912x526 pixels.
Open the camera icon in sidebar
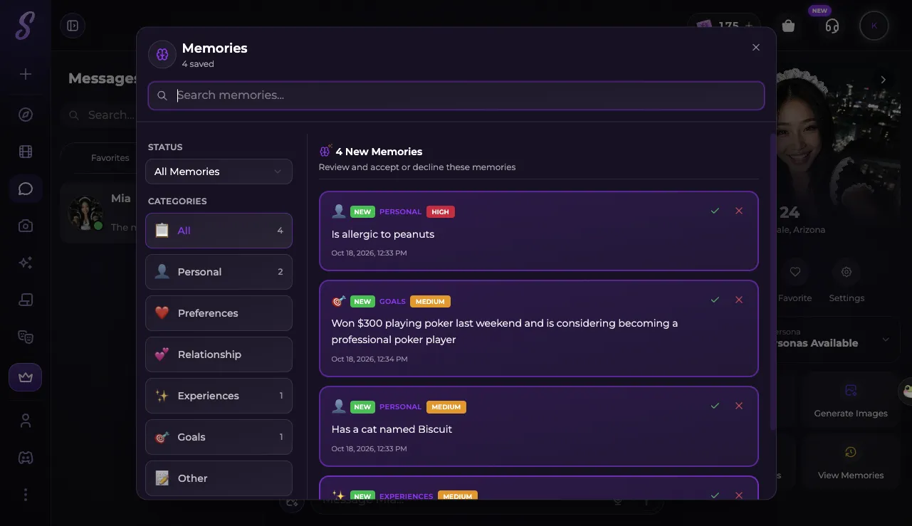26,226
